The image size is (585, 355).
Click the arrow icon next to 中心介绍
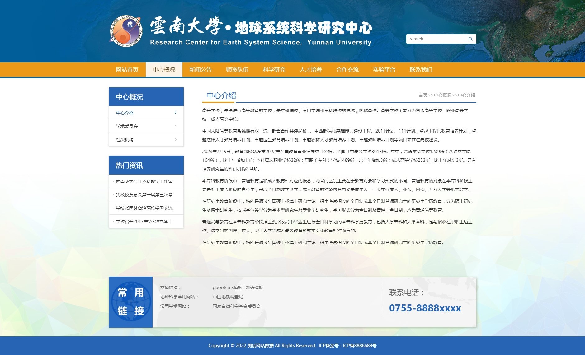point(175,113)
